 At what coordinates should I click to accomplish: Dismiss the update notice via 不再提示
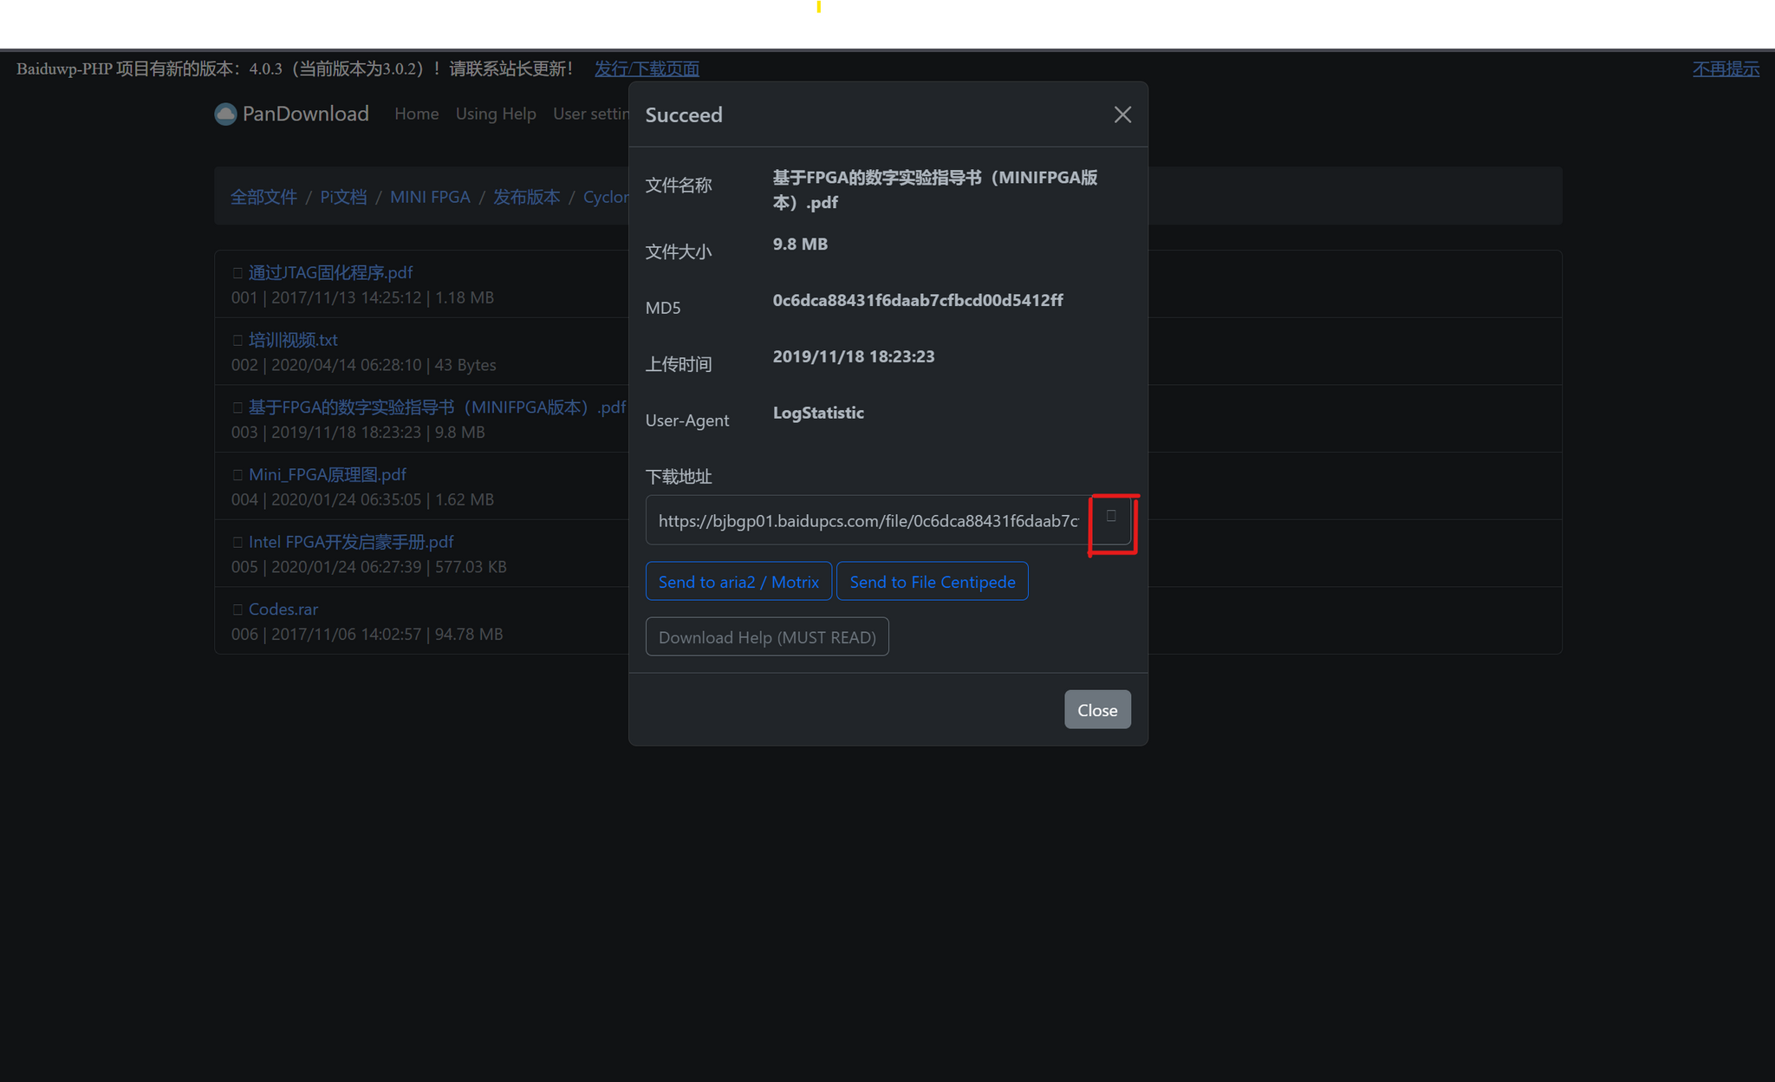point(1726,68)
